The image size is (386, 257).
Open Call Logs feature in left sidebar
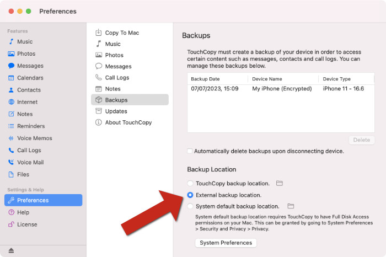click(x=25, y=150)
